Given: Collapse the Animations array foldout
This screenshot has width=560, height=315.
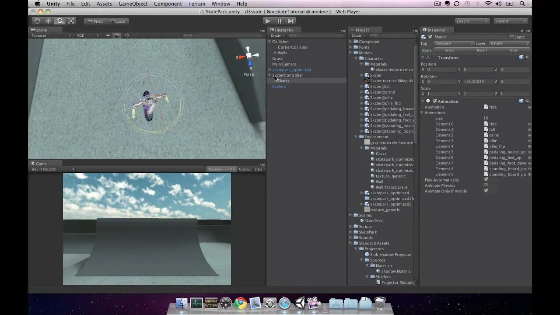Looking at the screenshot, I should pyautogui.click(x=423, y=112).
